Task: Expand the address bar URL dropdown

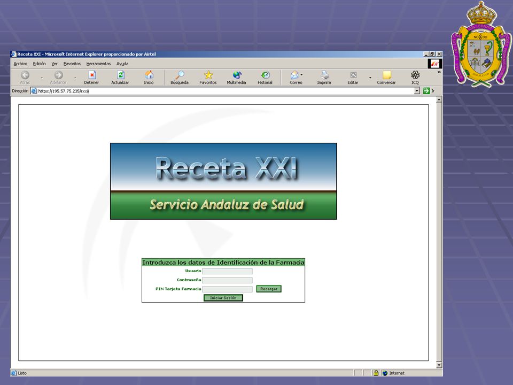Action: pyautogui.click(x=417, y=91)
